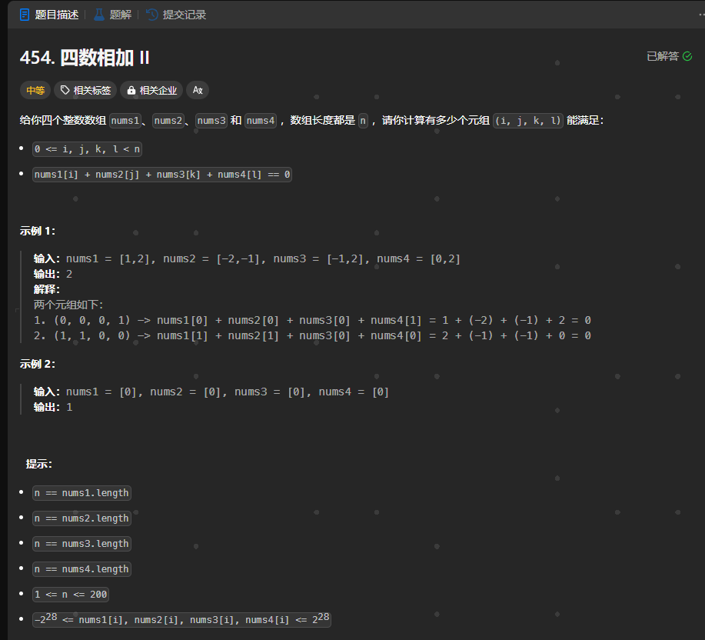Click the problem title 454. 四数相加 II
The height and width of the screenshot is (640, 705).
85,58
